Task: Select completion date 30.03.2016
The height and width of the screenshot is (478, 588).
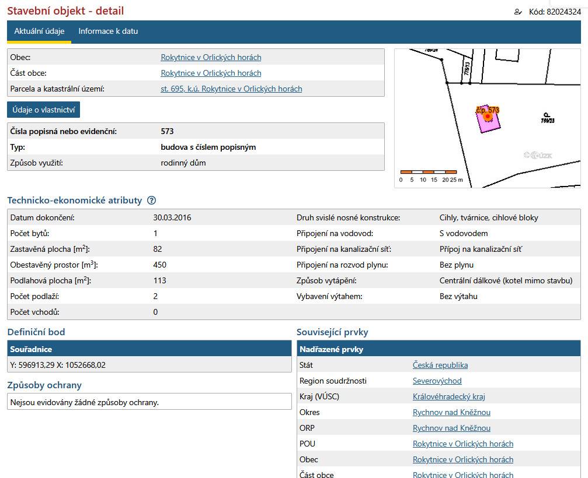Action: click(x=172, y=217)
